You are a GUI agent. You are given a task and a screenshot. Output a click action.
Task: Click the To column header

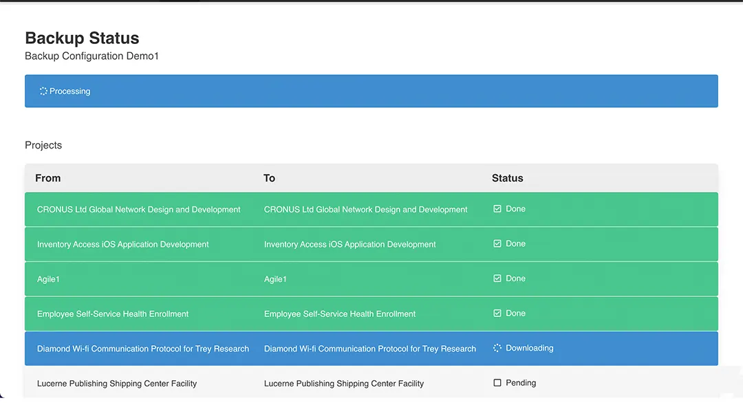point(269,178)
